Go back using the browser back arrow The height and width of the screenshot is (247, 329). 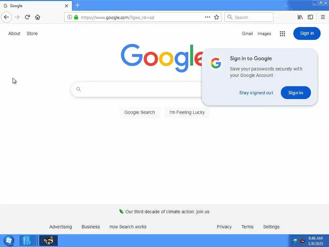6,17
